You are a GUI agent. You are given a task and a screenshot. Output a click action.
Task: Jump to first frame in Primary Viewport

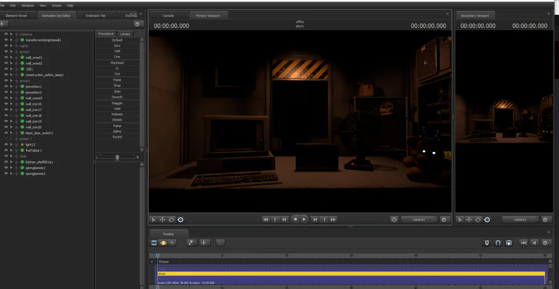pos(266,220)
